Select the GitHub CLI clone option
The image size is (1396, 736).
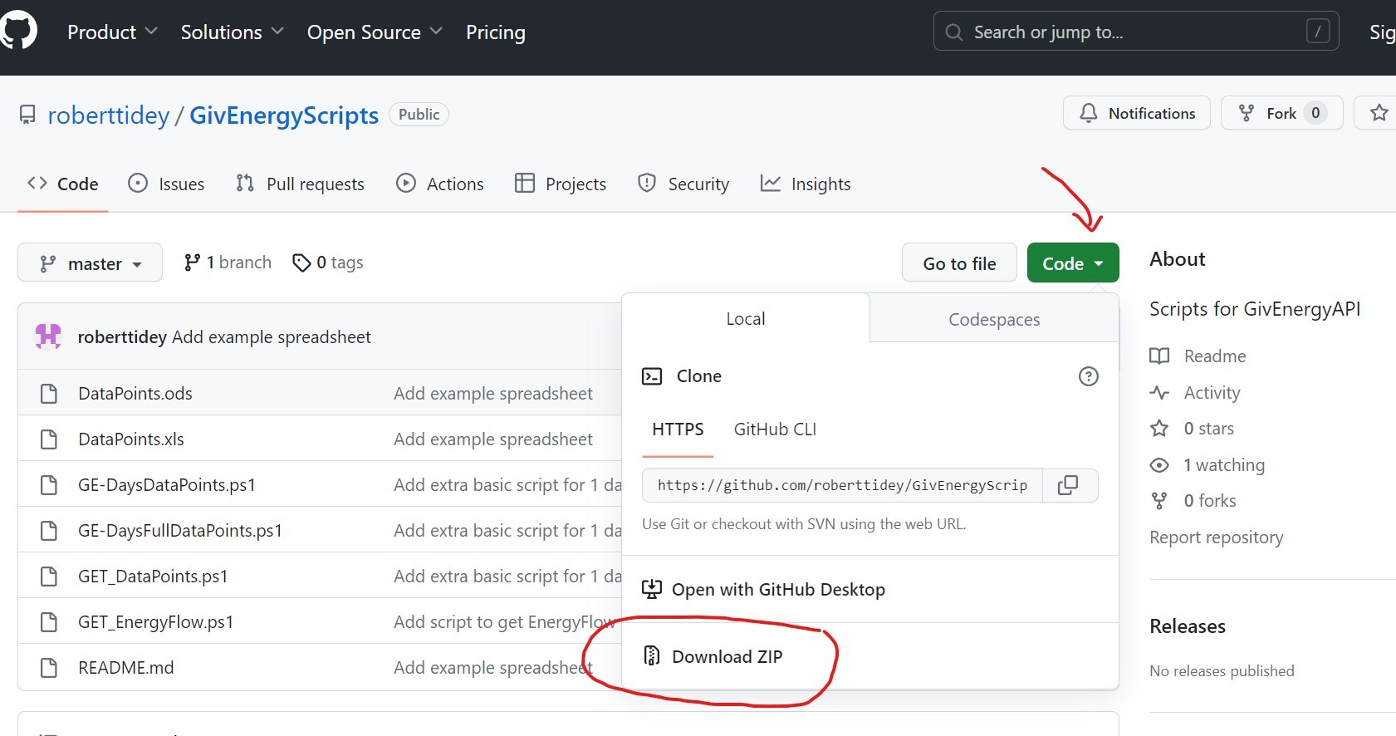(775, 429)
